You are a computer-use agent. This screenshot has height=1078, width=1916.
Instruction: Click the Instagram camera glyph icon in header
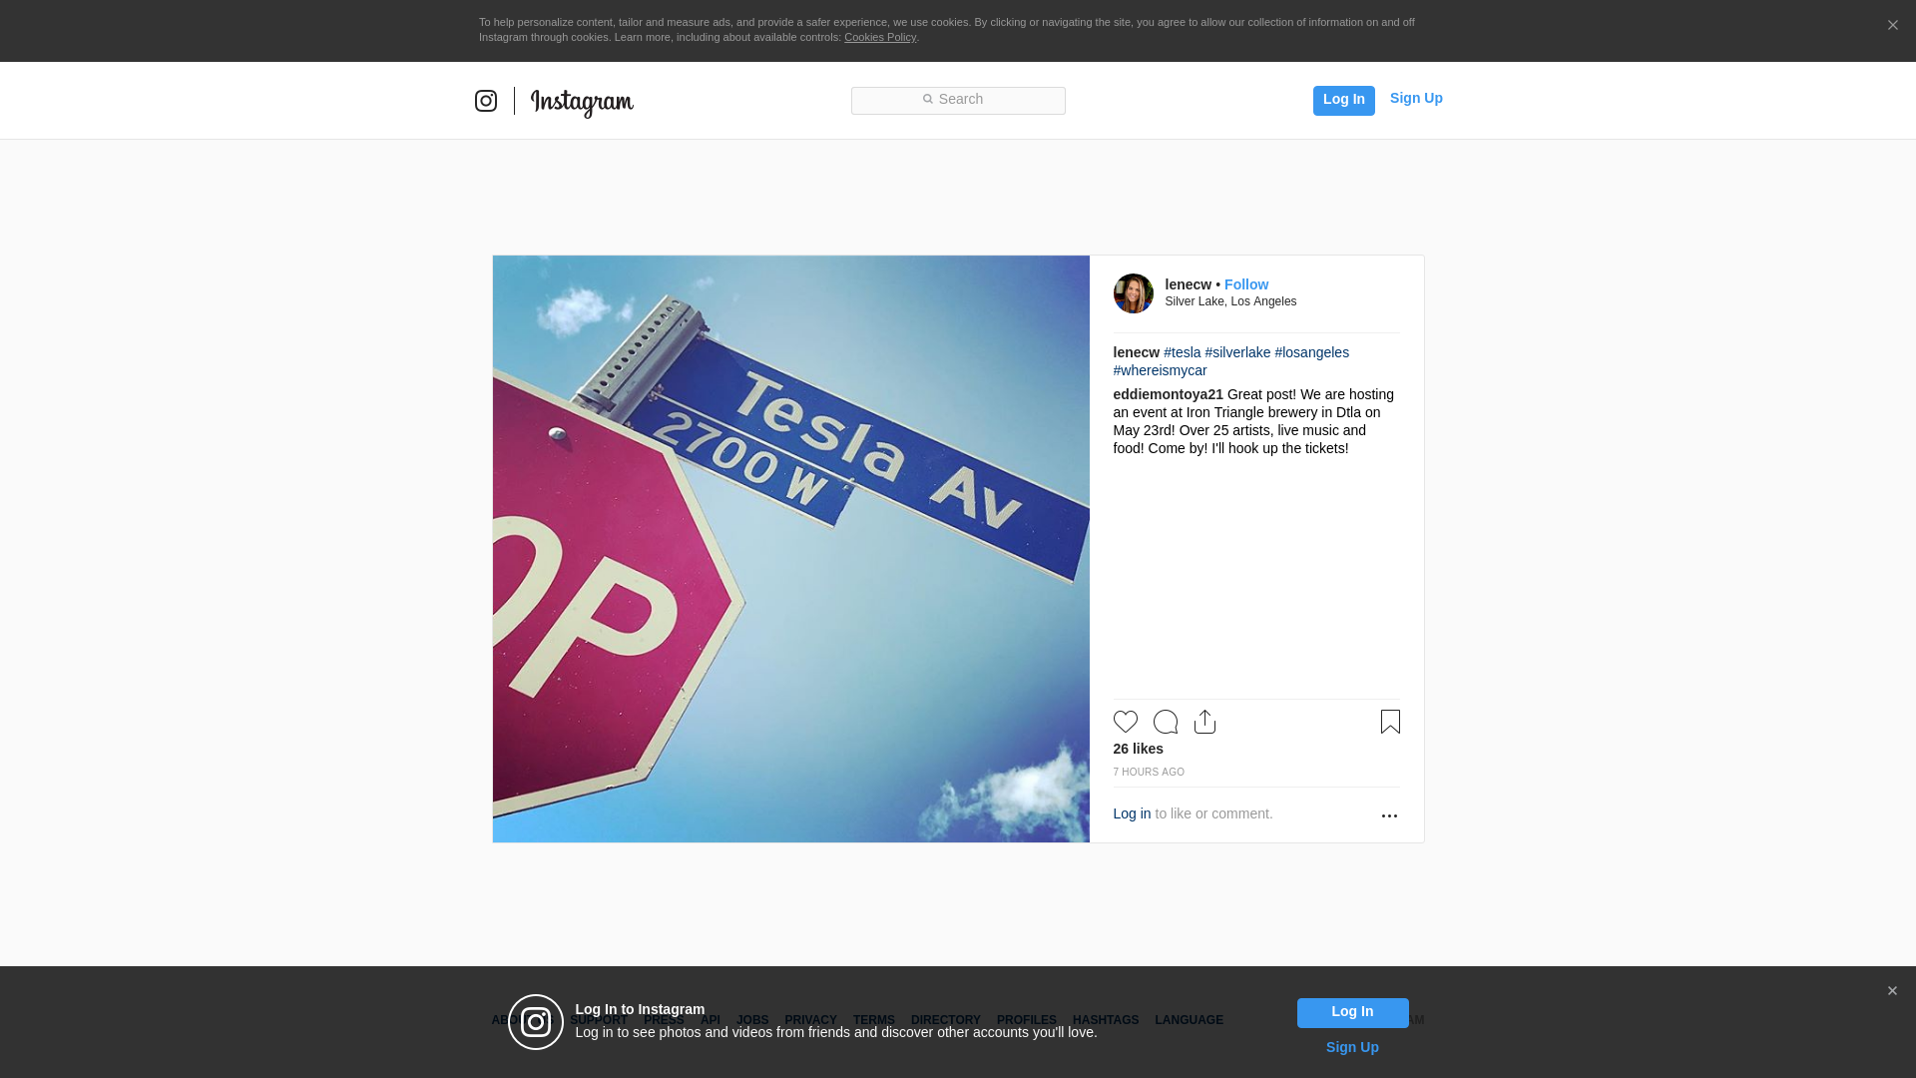pyautogui.click(x=486, y=101)
